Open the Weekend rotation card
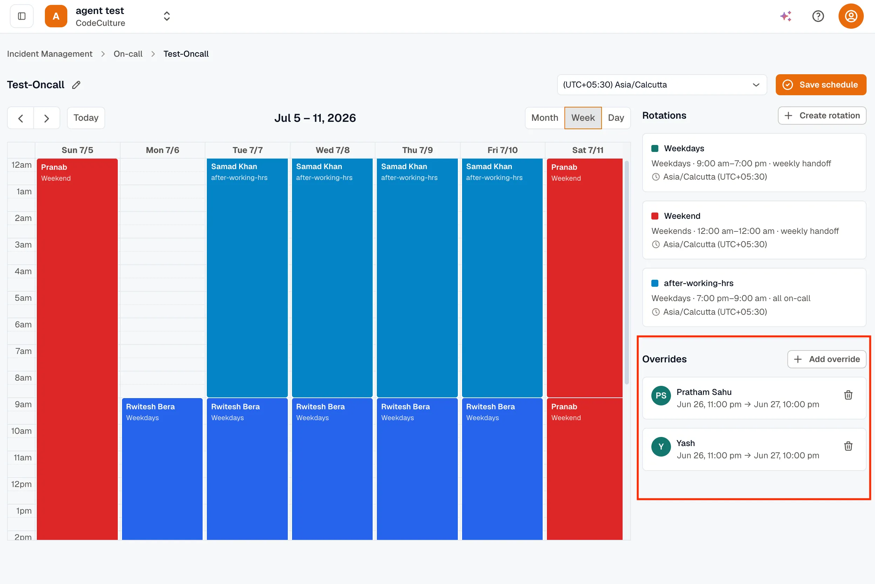The height and width of the screenshot is (584, 875). (754, 230)
